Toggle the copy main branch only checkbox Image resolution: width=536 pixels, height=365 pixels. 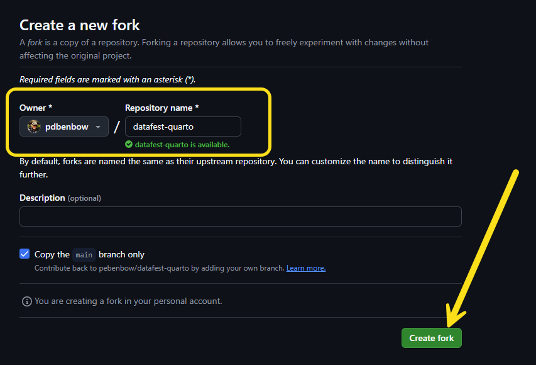pyautogui.click(x=25, y=254)
